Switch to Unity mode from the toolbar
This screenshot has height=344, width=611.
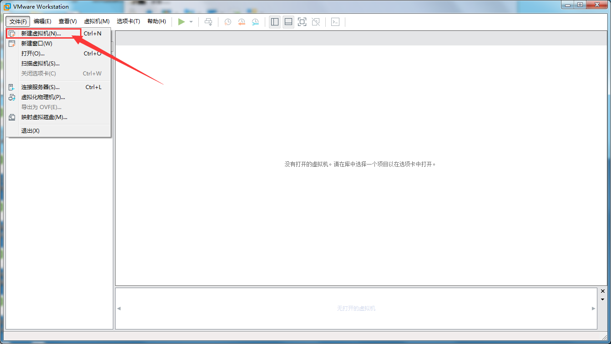(x=316, y=22)
